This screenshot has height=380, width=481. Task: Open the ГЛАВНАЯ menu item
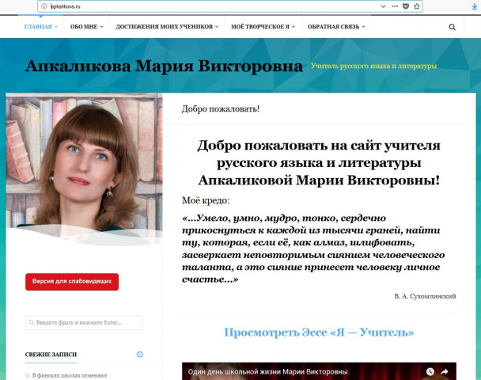coord(41,27)
